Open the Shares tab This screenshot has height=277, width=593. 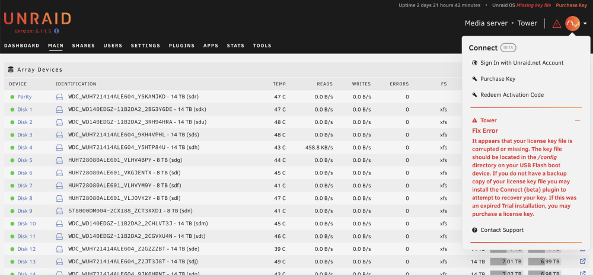point(84,46)
